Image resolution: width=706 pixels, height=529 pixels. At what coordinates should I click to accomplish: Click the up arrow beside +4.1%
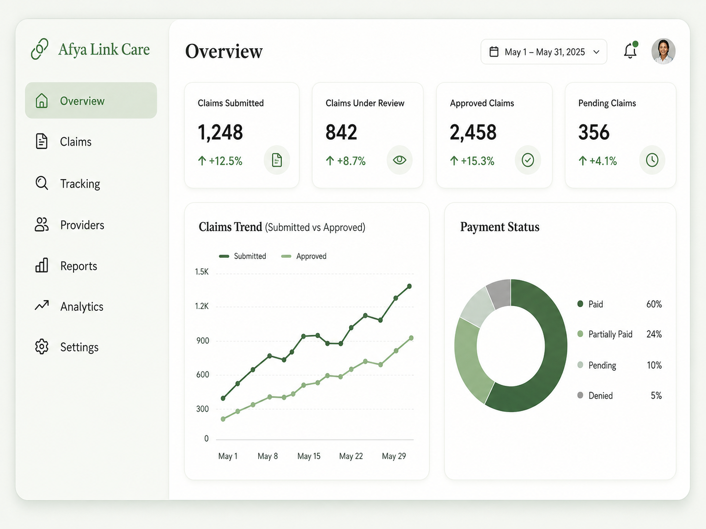coord(583,161)
